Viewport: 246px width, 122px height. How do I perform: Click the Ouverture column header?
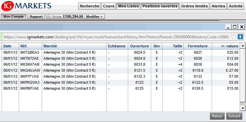140,46
